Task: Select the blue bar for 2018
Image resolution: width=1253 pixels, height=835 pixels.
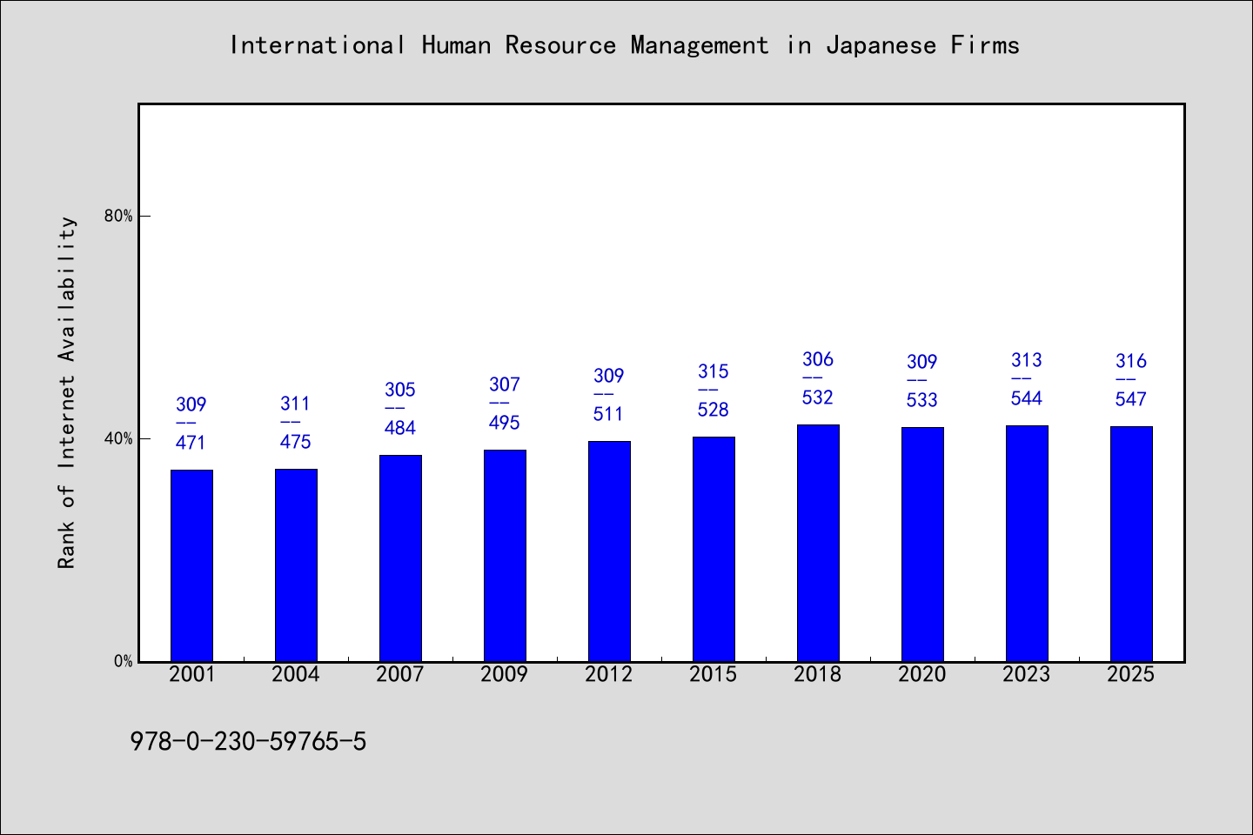Action: click(818, 543)
